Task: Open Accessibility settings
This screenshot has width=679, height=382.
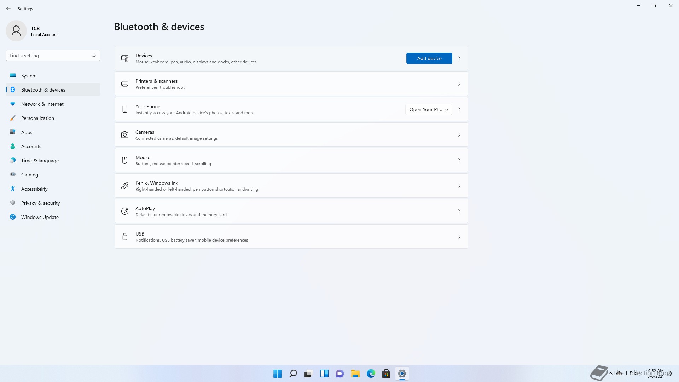Action: click(x=53, y=189)
